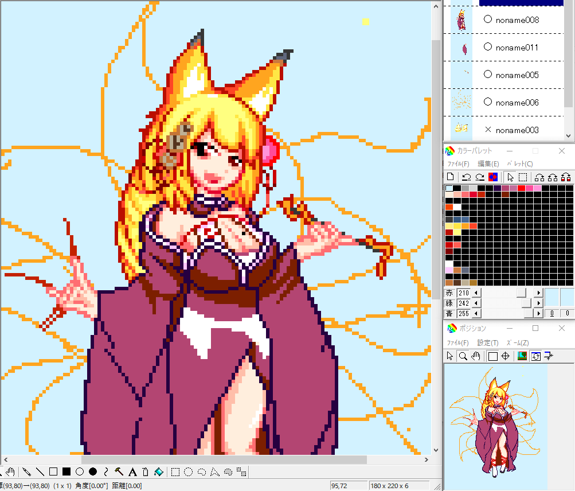The width and height of the screenshot is (575, 491).
Task: Open ファイル(F) menu in Color Palette window
Action: pyautogui.click(x=458, y=163)
